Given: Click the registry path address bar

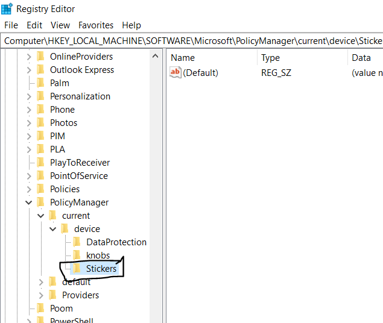Looking at the screenshot, I should [192, 41].
